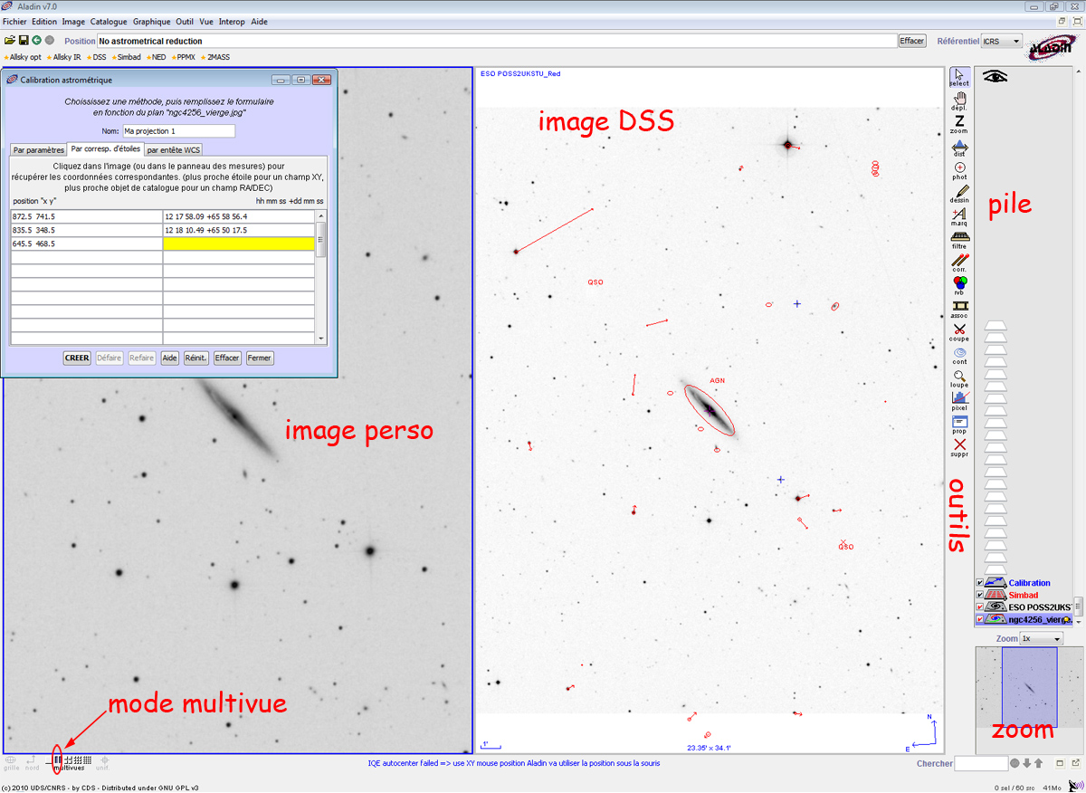Open the 'cont' contour tool
The width and height of the screenshot is (1086, 793).
pyautogui.click(x=959, y=355)
